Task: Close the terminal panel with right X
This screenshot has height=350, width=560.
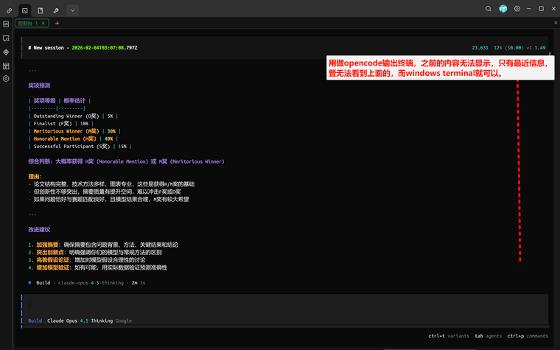Action: [x=556, y=23]
